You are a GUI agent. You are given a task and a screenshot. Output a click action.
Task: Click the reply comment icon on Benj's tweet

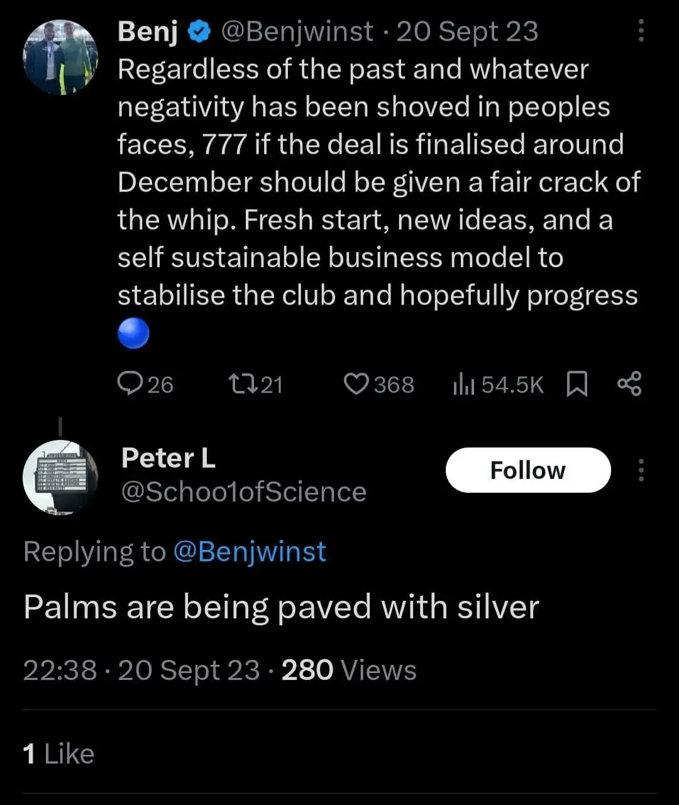pyautogui.click(x=130, y=384)
